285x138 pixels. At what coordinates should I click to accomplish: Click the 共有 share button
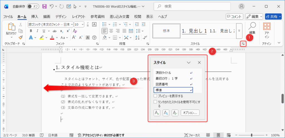(273, 17)
